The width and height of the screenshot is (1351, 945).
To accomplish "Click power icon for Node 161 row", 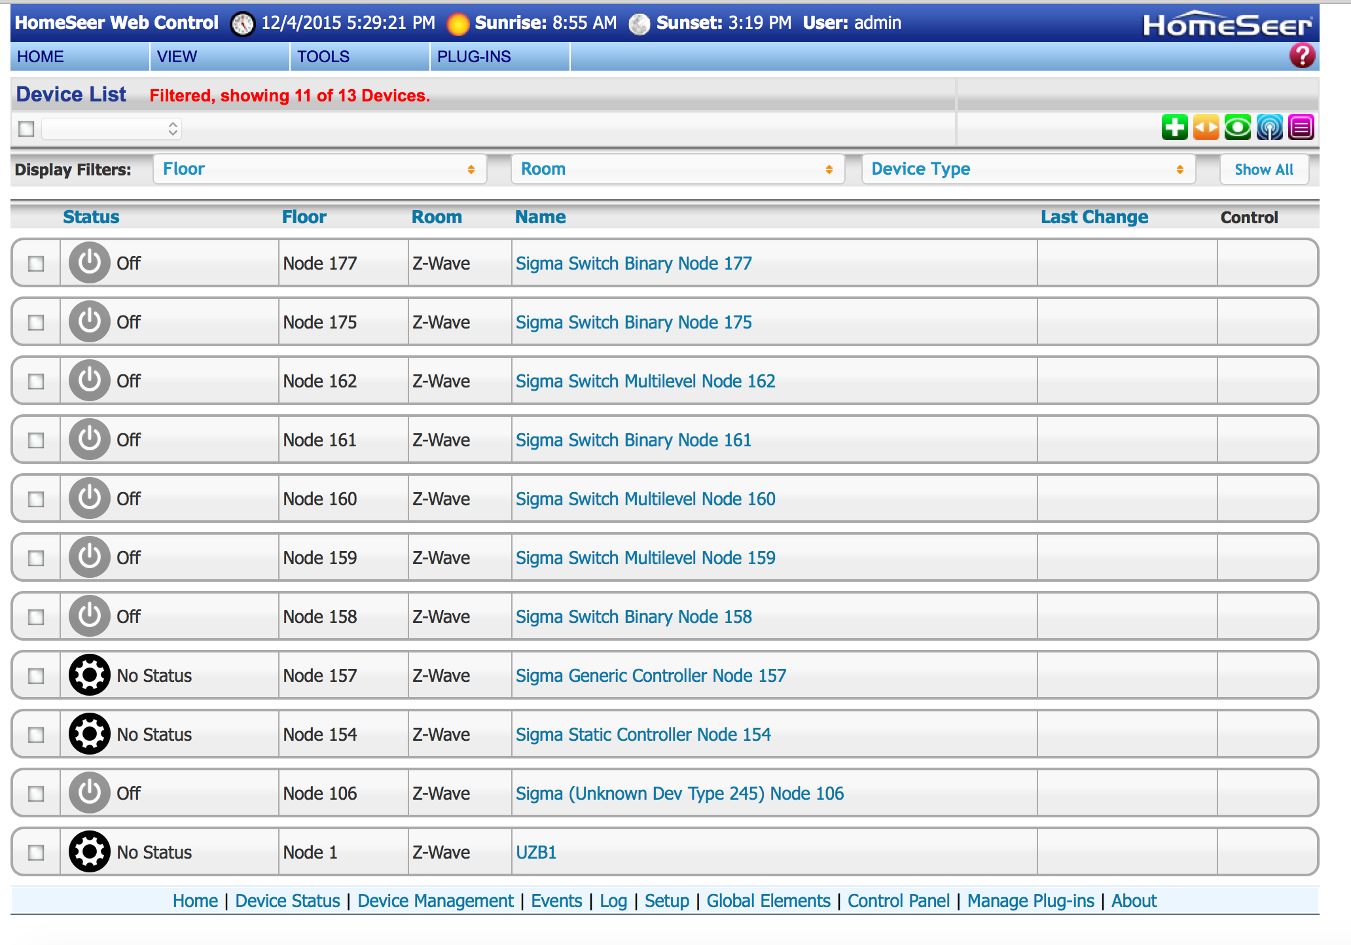I will tap(90, 439).
